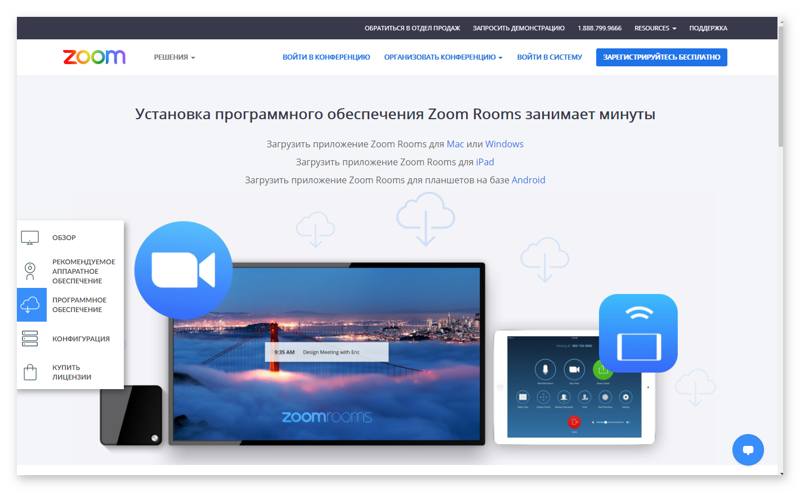The image size is (800, 492).
Task: Click the cloud download icon in sidebar
Action: tap(30, 305)
